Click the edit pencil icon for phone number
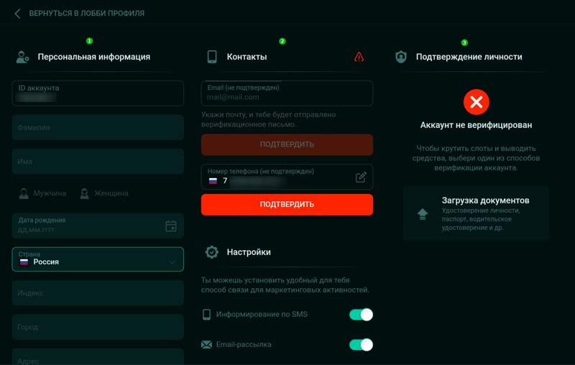The width and height of the screenshot is (575, 365). coord(361,177)
